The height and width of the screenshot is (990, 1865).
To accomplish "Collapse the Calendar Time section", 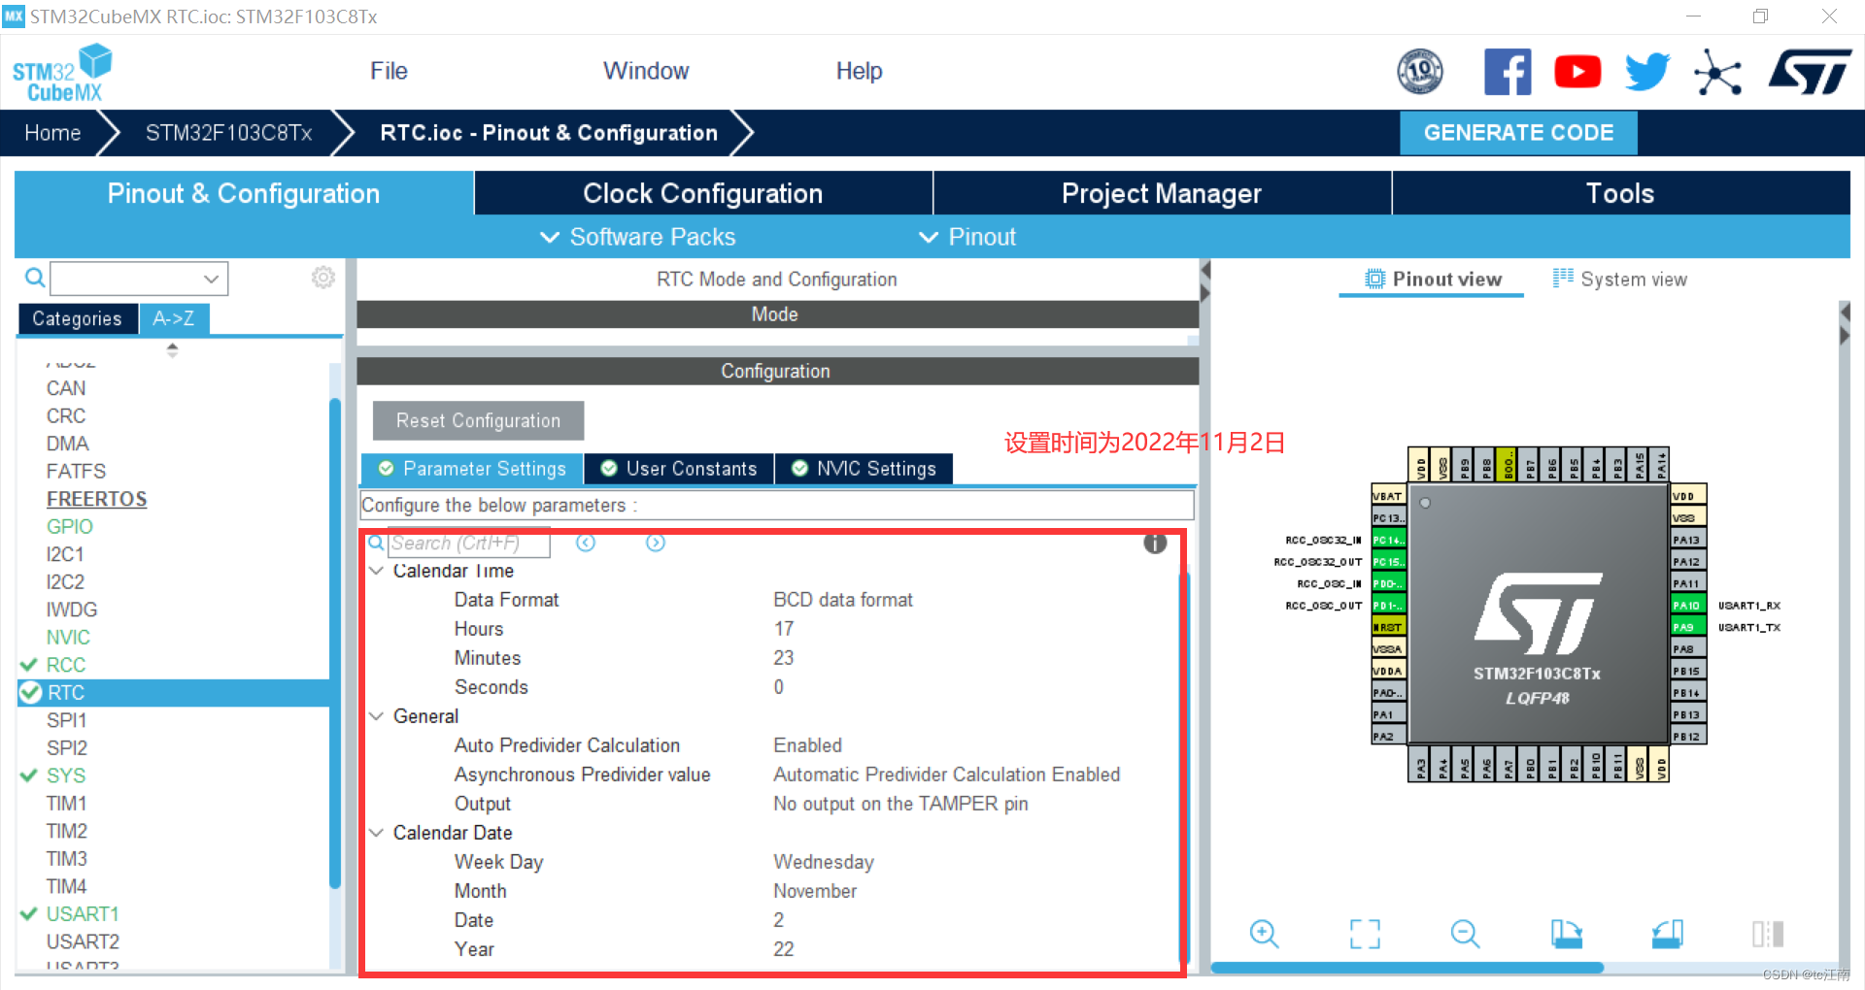I will click(x=377, y=571).
